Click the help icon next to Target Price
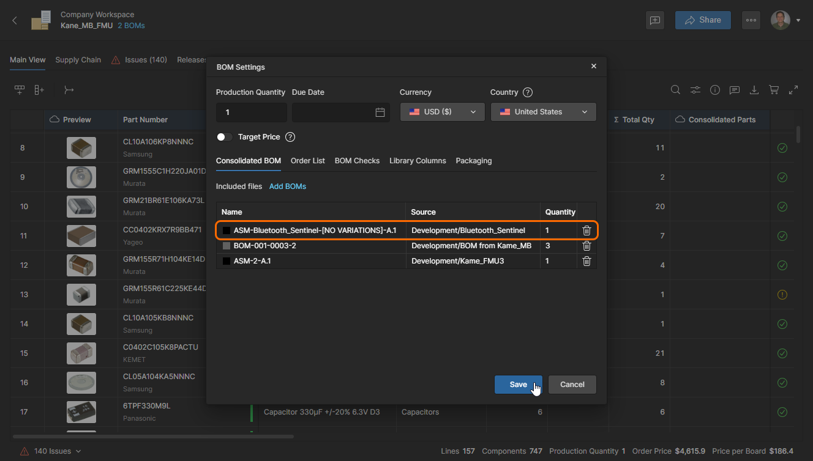The height and width of the screenshot is (461, 813). [291, 137]
